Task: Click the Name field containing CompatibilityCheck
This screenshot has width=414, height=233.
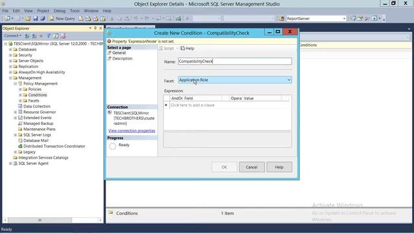Action: (235, 61)
